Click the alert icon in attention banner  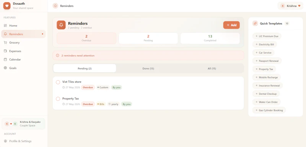pos(58,55)
